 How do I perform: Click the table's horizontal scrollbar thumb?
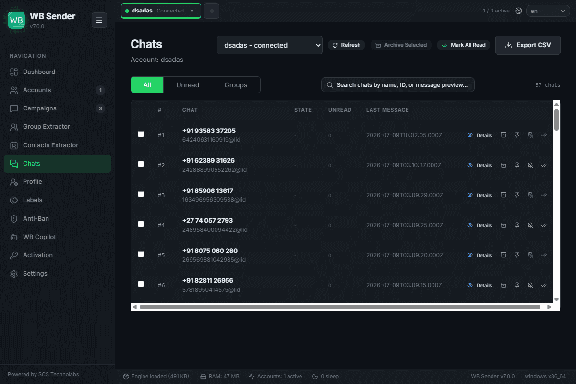pyautogui.click(x=340, y=307)
